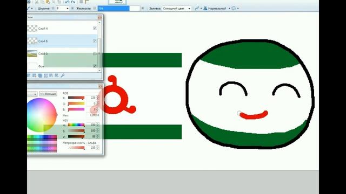Open the Заливка fill style dropdown
Screen dimensions: 346x194
[x=177, y=9]
